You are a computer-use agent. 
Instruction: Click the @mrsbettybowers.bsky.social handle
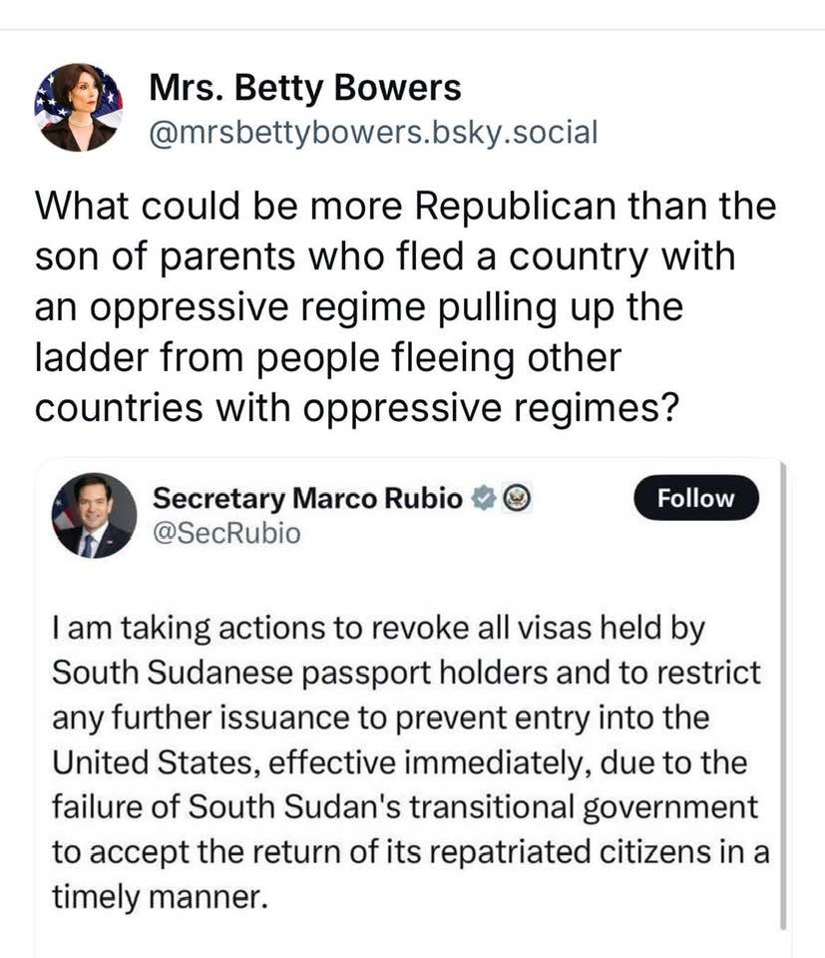(x=373, y=131)
